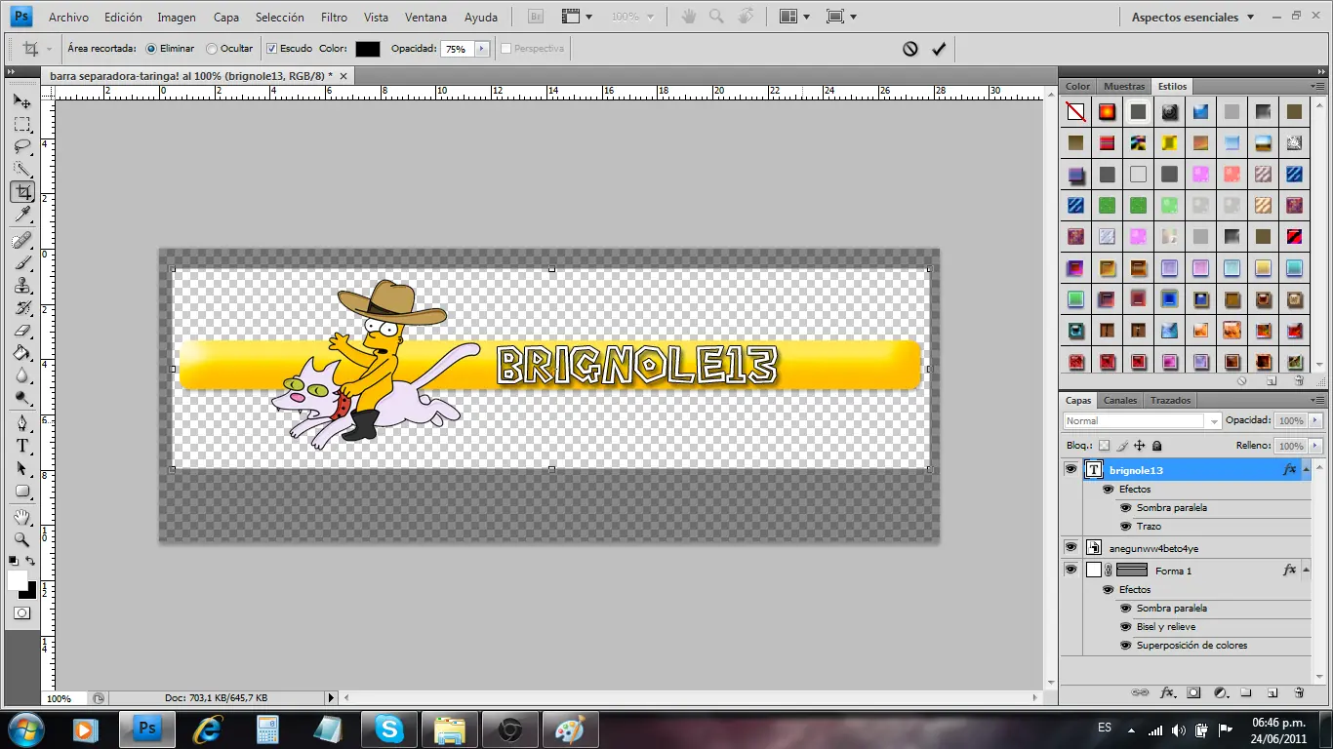Toggle visibility of the Trazo effect
The height and width of the screenshot is (749, 1333).
click(x=1125, y=527)
